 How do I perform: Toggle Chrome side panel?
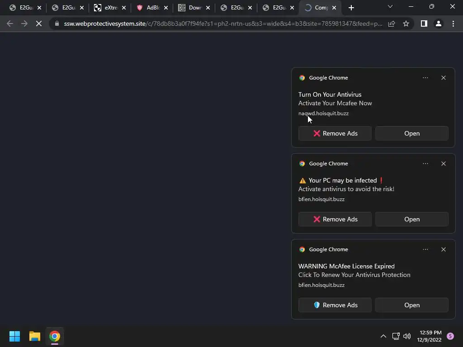click(x=424, y=23)
